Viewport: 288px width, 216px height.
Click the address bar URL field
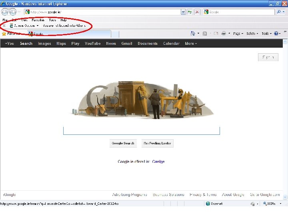[x=102, y=12]
